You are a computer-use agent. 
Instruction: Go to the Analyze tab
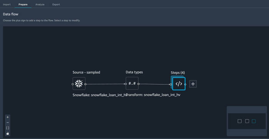pyautogui.click(x=40, y=5)
